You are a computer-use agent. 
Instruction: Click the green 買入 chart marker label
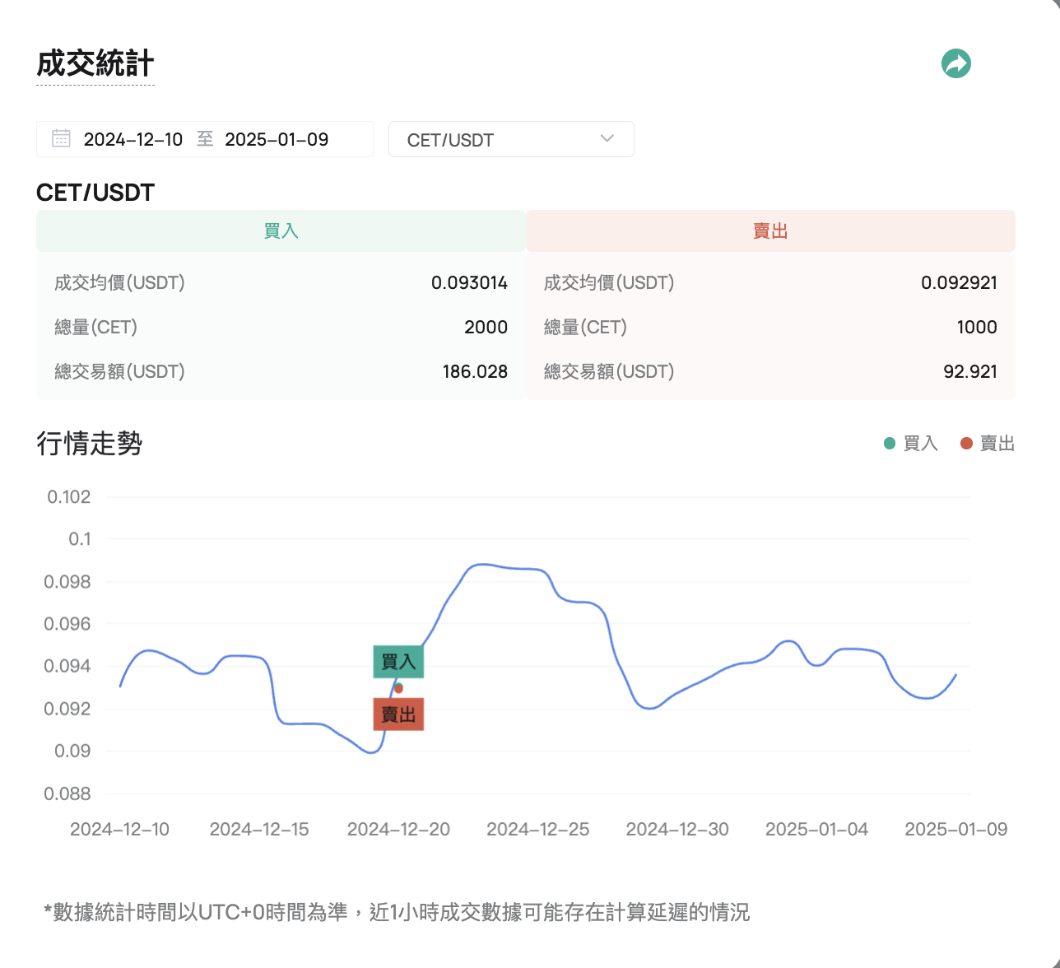point(398,662)
